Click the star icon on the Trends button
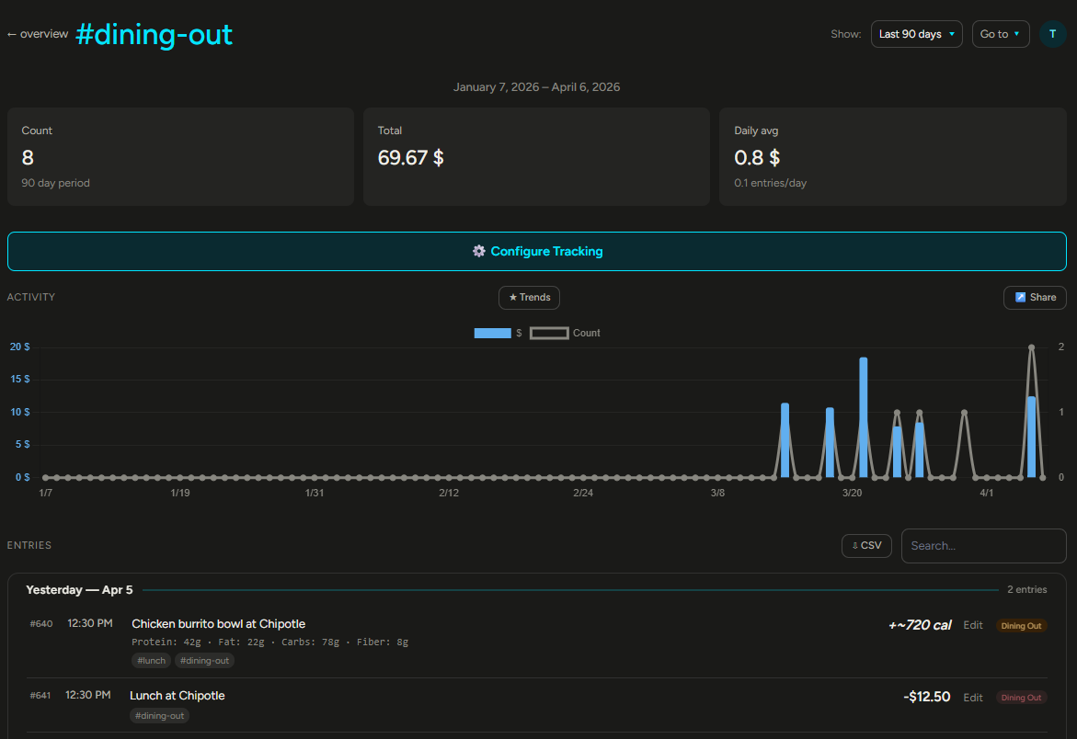 515,297
